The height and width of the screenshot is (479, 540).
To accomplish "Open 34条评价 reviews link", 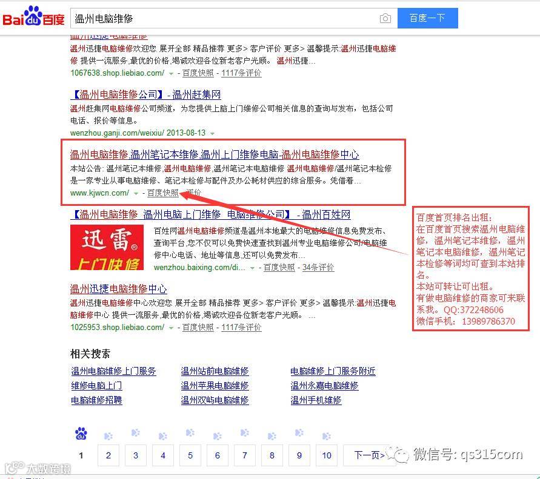I will point(318,268).
